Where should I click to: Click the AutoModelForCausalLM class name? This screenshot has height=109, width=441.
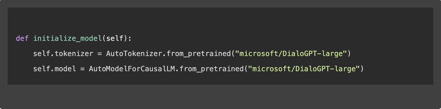(132, 69)
